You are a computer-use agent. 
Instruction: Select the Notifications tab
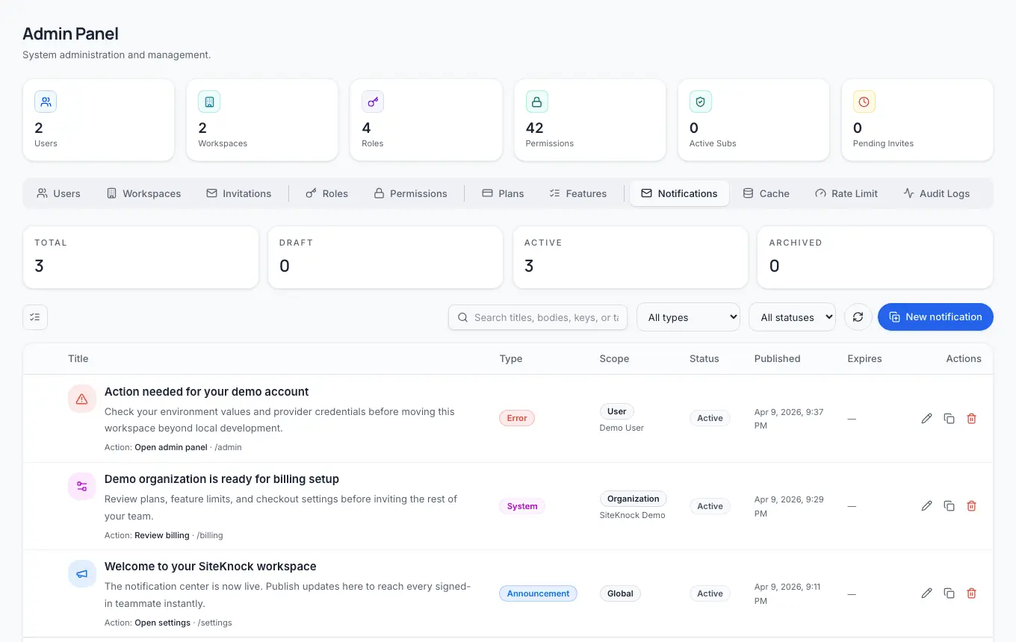click(x=680, y=193)
